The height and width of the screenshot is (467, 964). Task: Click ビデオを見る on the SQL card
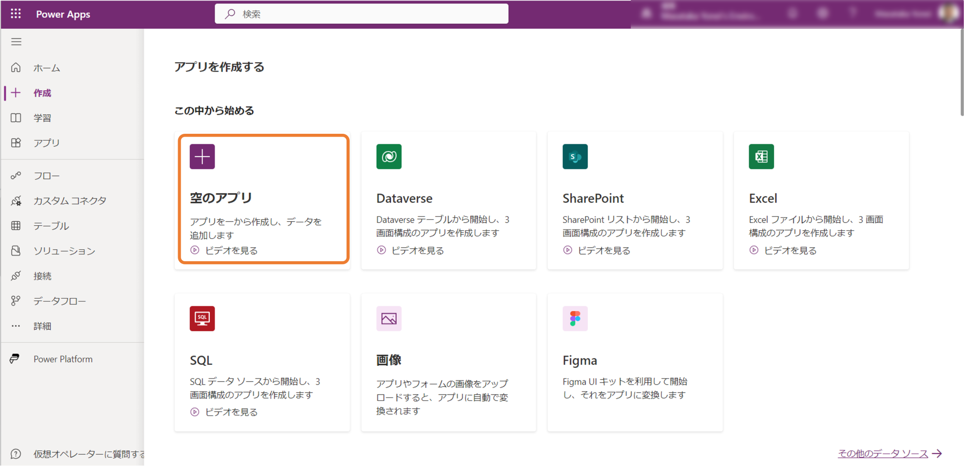(x=231, y=412)
